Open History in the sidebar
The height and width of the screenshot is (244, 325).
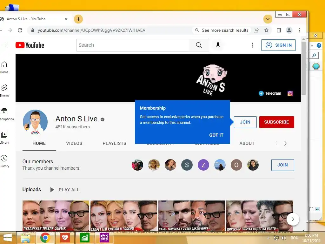[4, 161]
